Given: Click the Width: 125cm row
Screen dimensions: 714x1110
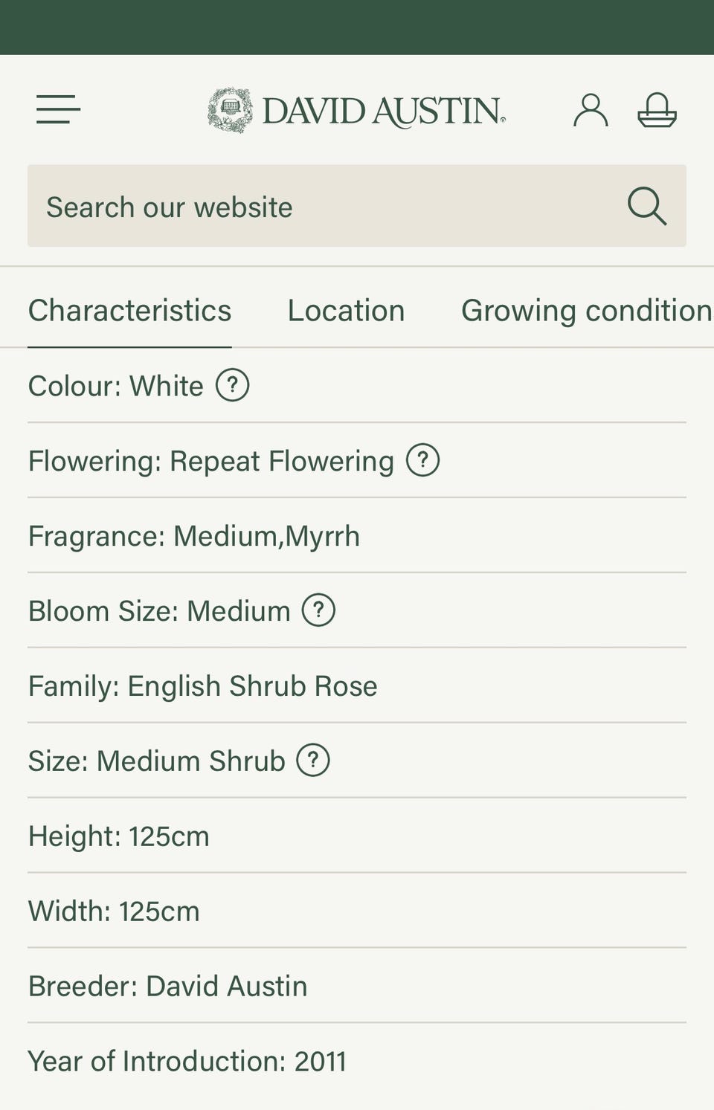Looking at the screenshot, I should 357,911.
